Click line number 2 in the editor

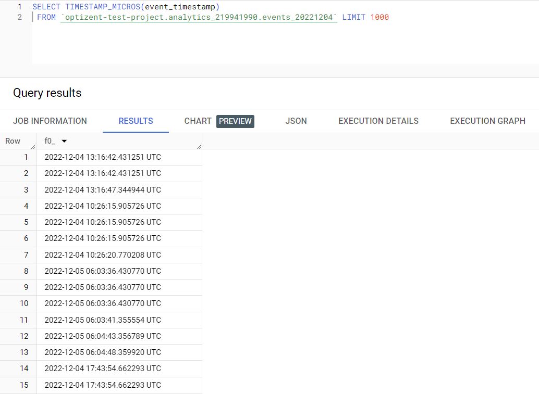click(19, 17)
